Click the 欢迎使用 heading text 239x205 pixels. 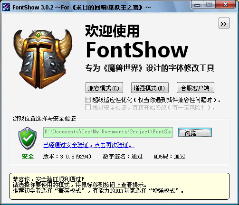(x=112, y=31)
